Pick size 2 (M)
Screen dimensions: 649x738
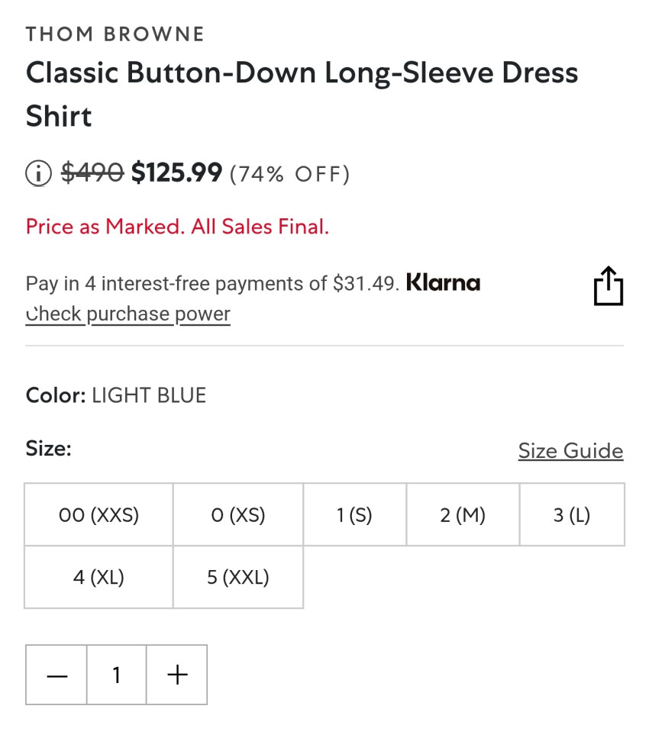coord(463,515)
